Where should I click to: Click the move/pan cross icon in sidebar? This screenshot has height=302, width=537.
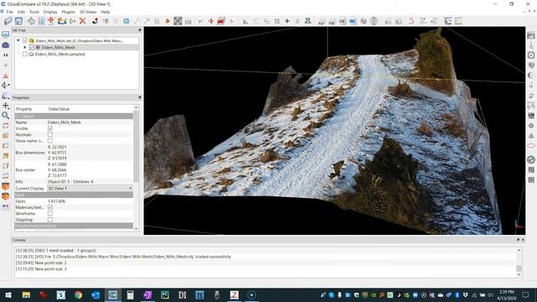[x=6, y=106]
